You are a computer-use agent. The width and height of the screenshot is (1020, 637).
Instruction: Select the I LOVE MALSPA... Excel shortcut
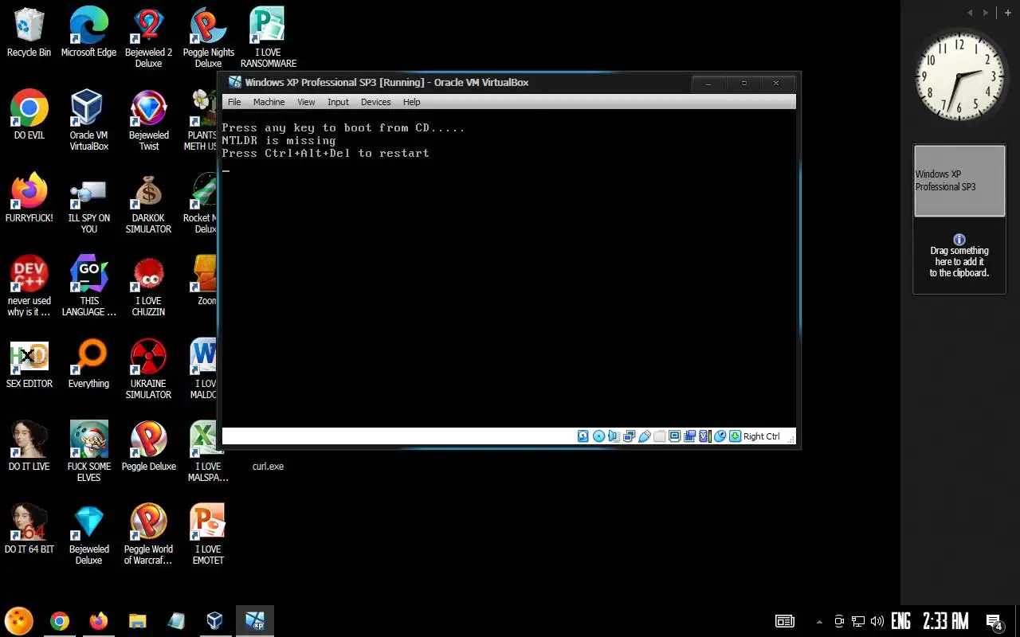208,452
